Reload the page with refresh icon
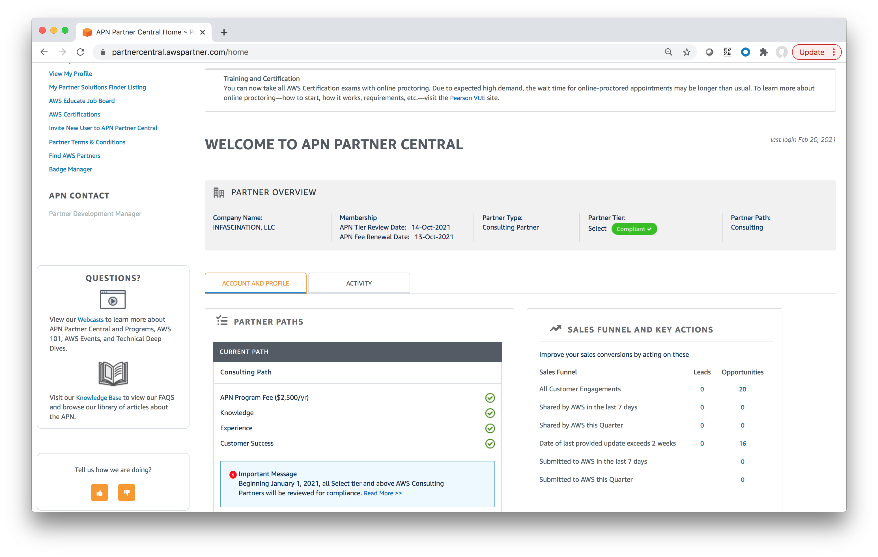The image size is (878, 557). pos(81,52)
